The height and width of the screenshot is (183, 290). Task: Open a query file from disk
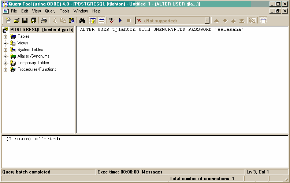pyautogui.click(x=16, y=21)
